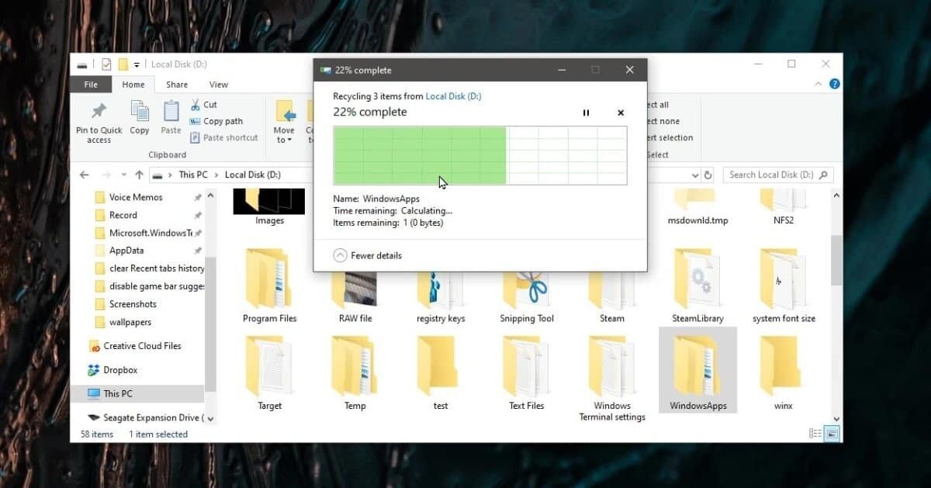Open the File menu
Viewport: 931px width, 488px height.
(91, 84)
